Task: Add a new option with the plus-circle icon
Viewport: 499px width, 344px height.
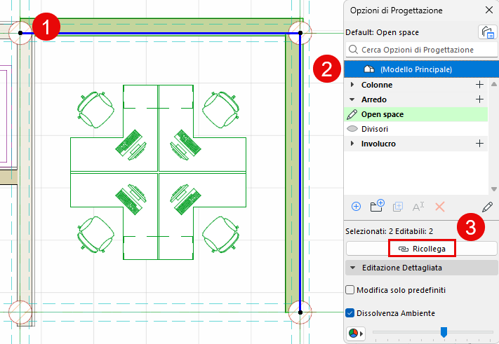Action: (356, 207)
